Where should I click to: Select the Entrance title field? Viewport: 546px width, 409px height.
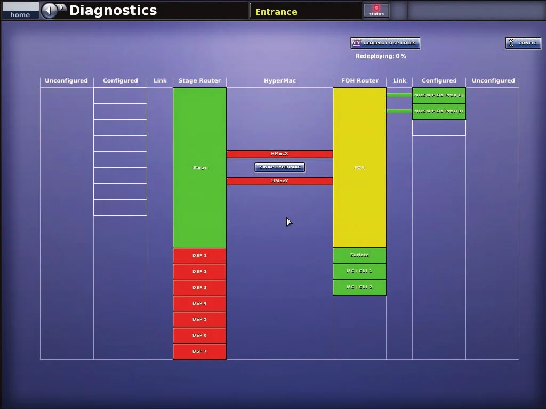click(x=306, y=11)
